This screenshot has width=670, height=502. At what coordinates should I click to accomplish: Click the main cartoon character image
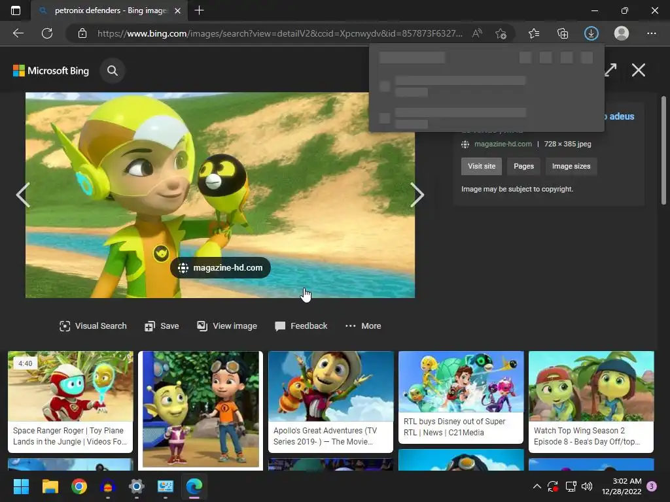pos(220,195)
